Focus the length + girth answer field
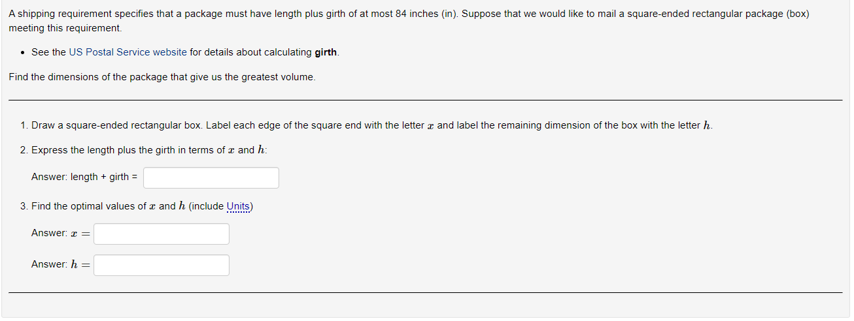This screenshot has height=321, width=854. [211, 177]
